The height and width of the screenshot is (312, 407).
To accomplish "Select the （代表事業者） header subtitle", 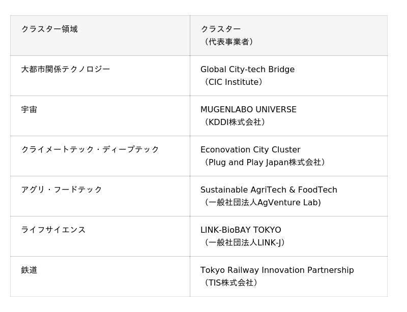I will [x=228, y=42].
